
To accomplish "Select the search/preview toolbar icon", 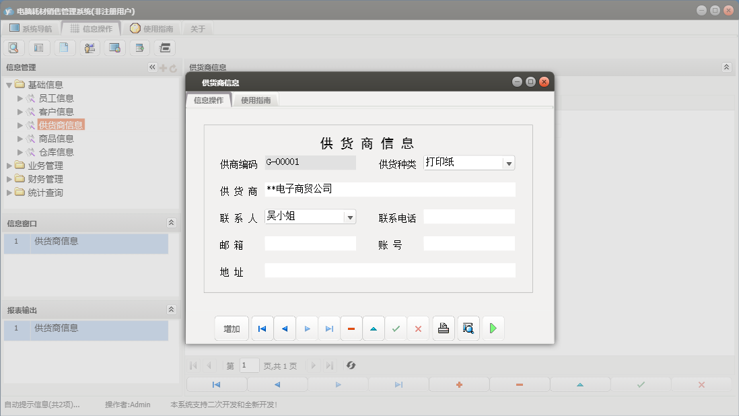I will point(13,47).
